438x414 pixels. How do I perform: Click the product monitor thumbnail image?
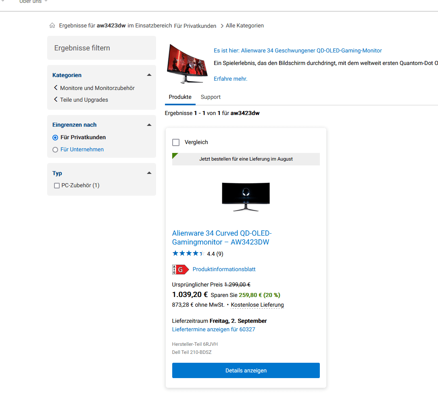246,197
